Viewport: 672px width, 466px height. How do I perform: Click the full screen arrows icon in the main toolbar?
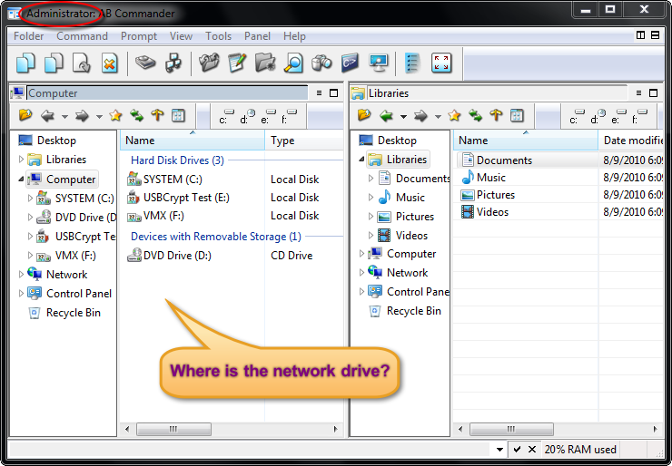tap(441, 63)
